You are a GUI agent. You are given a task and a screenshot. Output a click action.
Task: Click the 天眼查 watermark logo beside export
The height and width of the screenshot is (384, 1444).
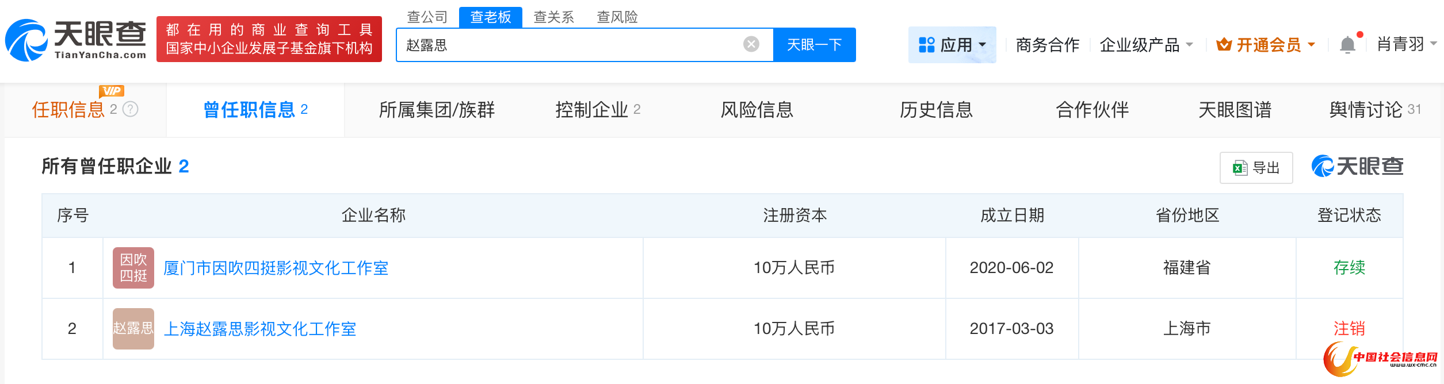click(1357, 167)
